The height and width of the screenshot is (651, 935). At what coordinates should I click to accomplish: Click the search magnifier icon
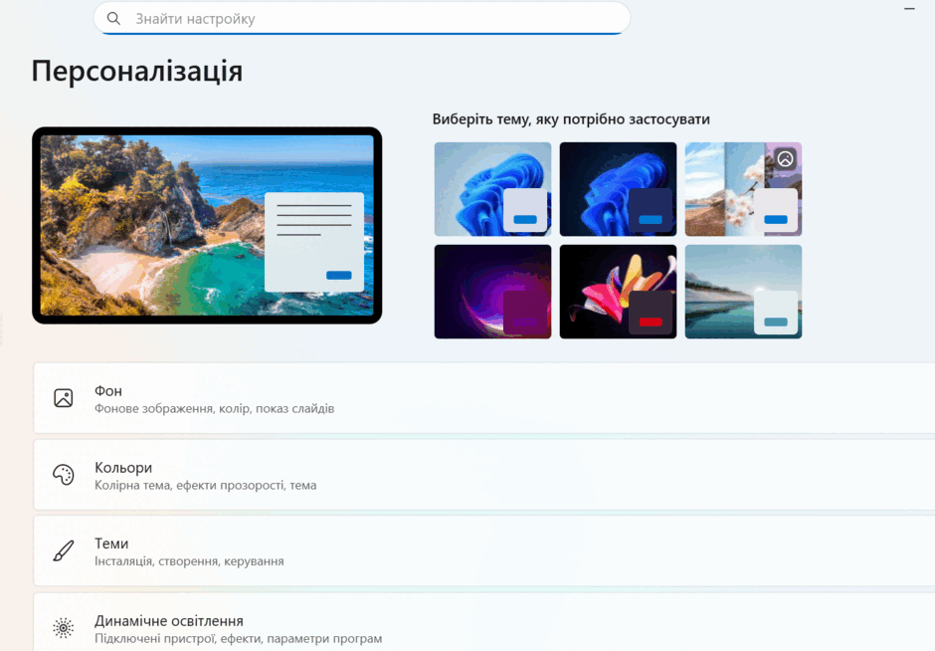113,19
